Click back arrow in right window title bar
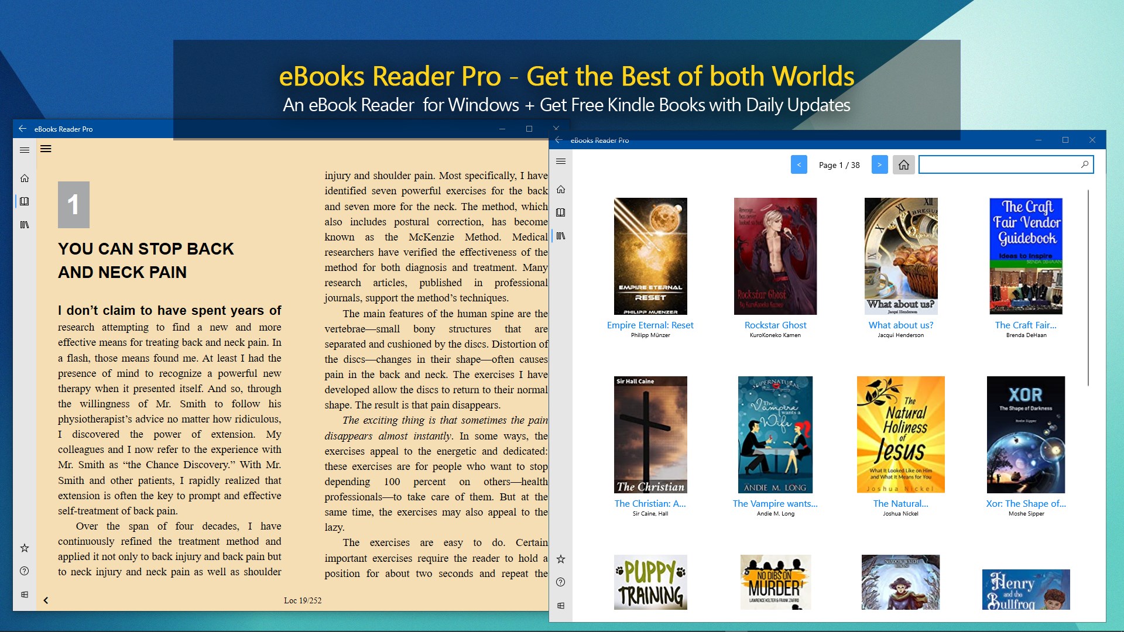Image resolution: width=1124 pixels, height=632 pixels. click(x=558, y=140)
